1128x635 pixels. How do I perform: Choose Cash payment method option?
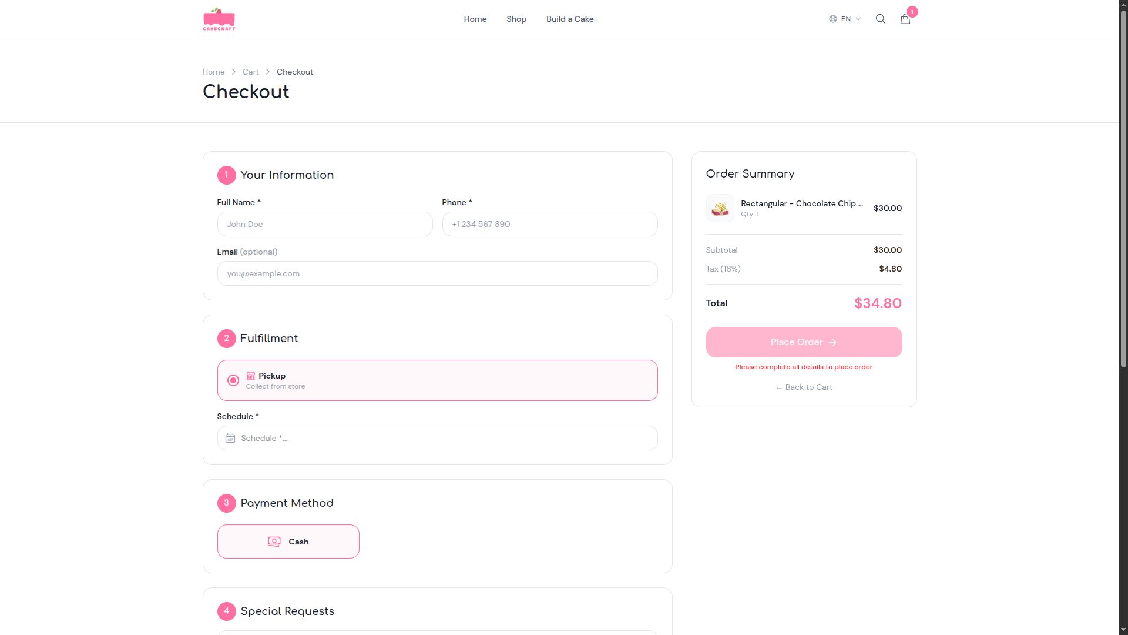(x=288, y=542)
